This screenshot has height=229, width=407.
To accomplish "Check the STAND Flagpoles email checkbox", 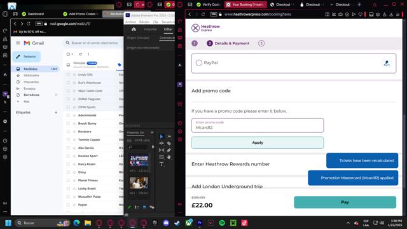I will point(68,99).
